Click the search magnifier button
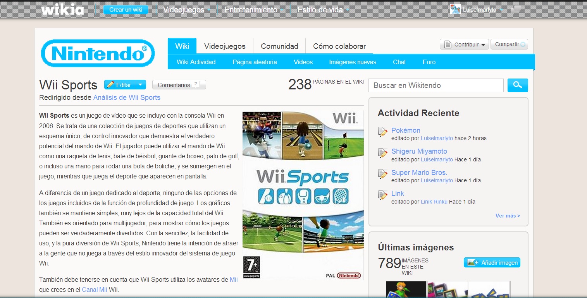 518,85
